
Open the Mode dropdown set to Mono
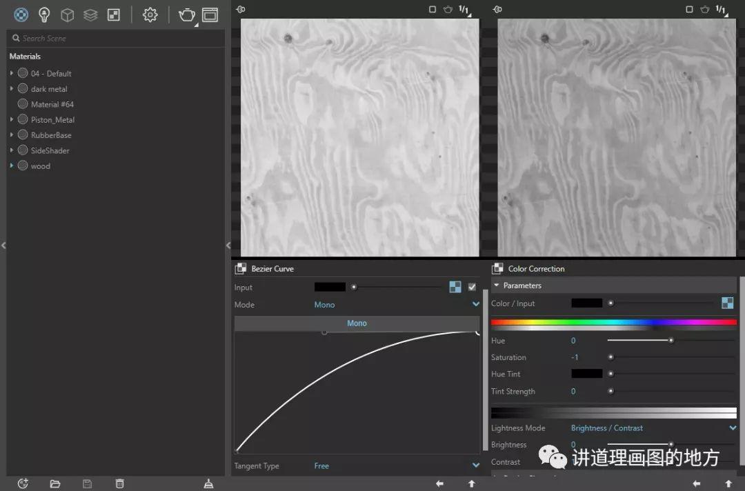(397, 304)
